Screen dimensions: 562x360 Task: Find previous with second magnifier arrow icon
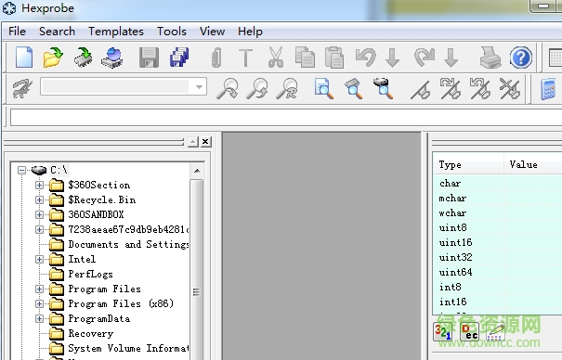257,88
